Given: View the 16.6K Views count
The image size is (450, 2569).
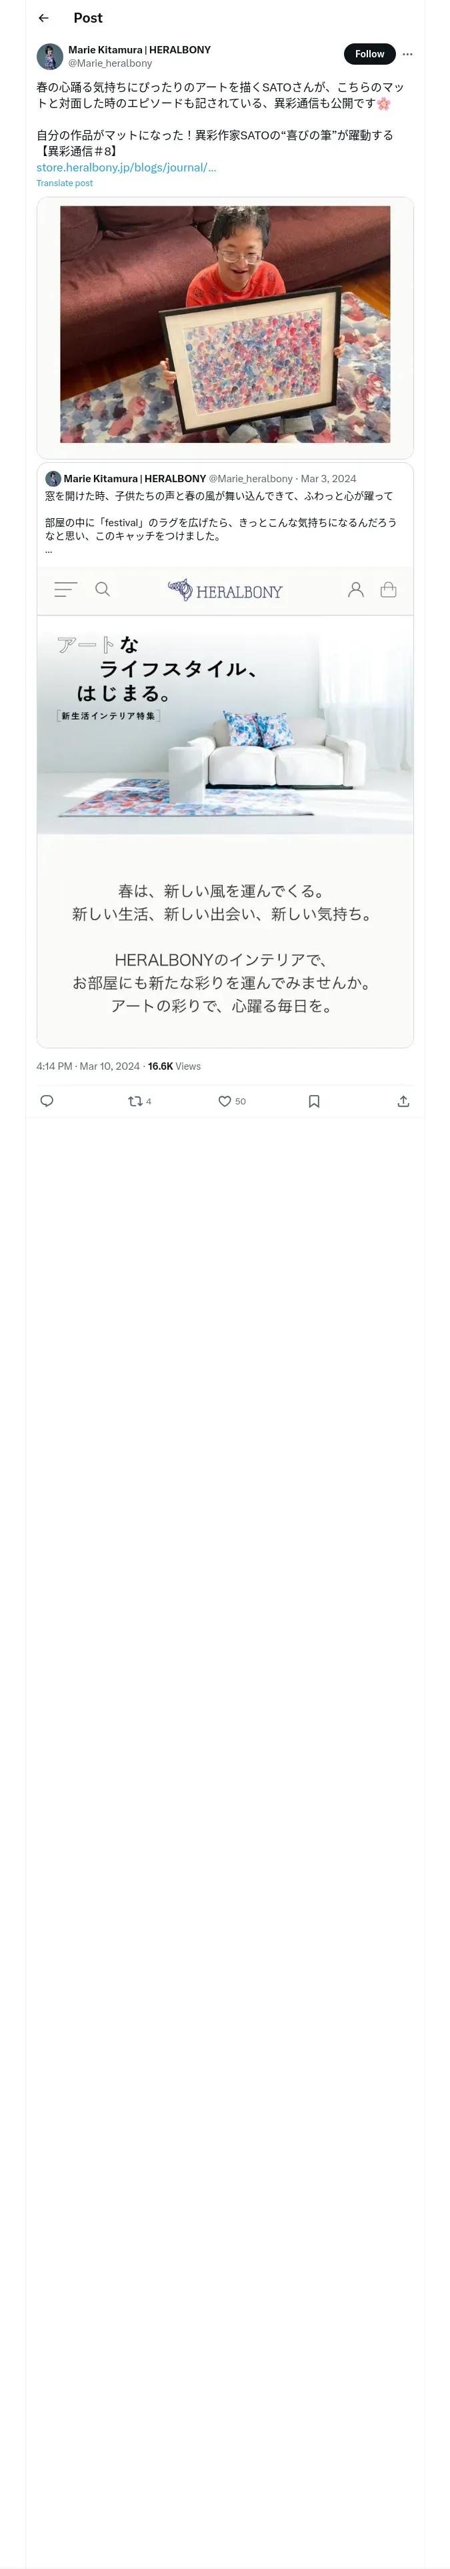Looking at the screenshot, I should point(173,1066).
